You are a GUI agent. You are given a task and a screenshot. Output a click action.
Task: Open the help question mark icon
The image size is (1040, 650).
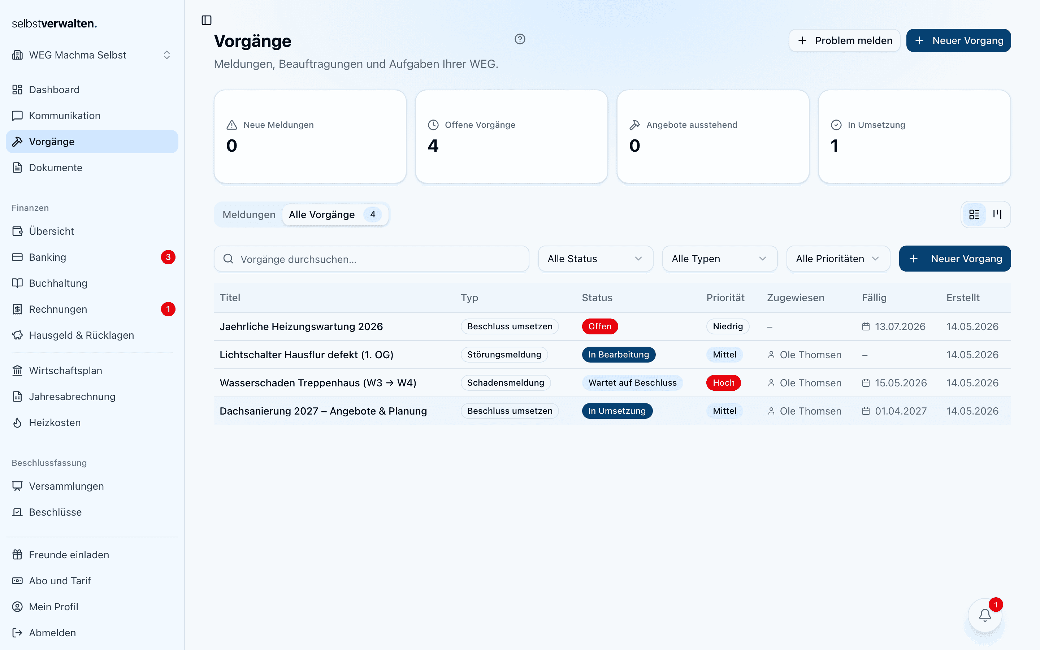tap(520, 39)
